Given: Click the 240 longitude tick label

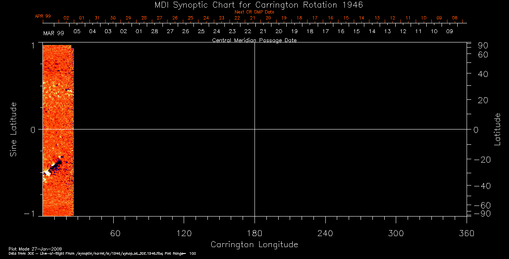Looking at the screenshot, I should [x=325, y=234].
